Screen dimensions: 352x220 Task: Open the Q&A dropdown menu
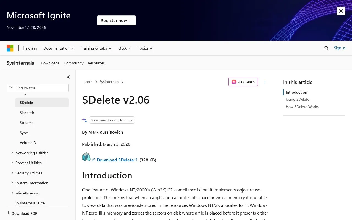125,48
